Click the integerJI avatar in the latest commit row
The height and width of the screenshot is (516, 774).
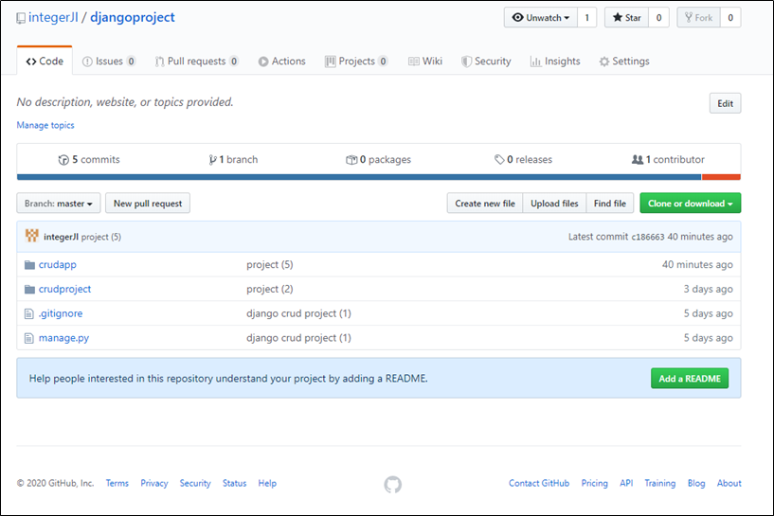coord(31,236)
